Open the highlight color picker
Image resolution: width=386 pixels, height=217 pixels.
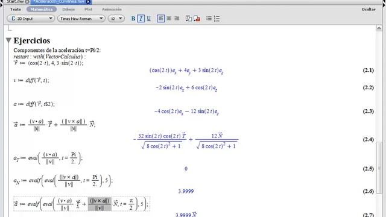[x=197, y=19]
